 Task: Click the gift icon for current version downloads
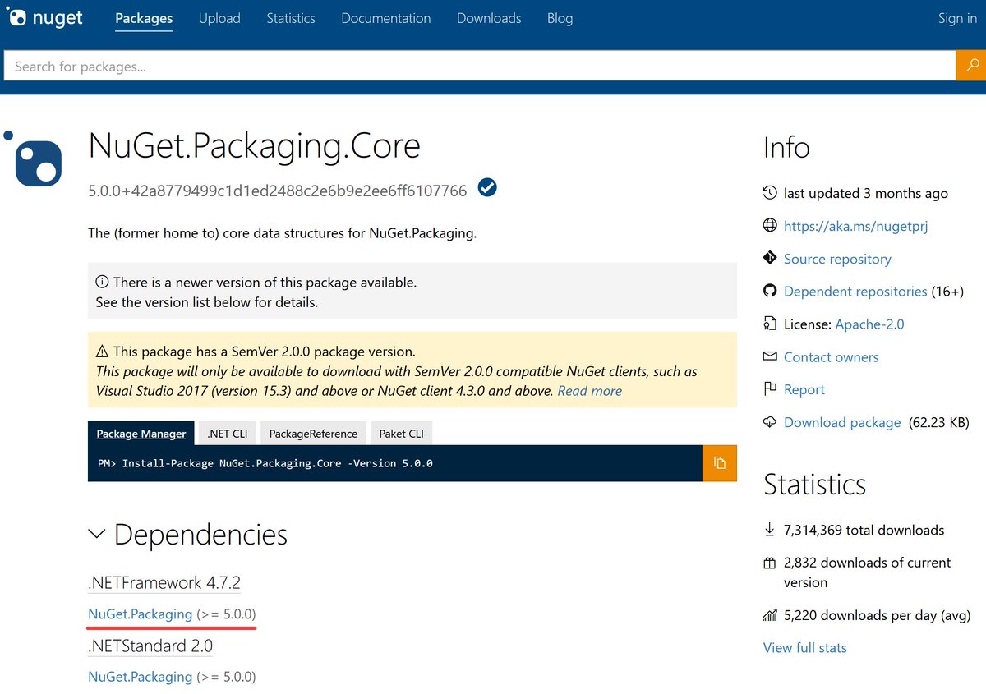point(770,563)
